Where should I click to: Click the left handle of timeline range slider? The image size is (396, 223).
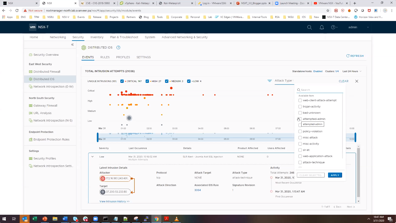(x=98, y=137)
